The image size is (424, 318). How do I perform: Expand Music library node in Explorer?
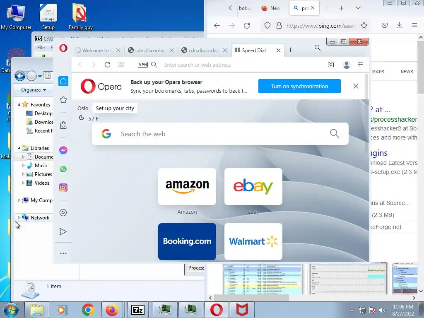pos(23,166)
